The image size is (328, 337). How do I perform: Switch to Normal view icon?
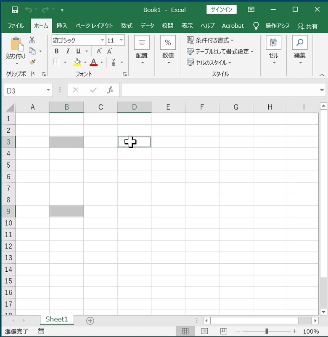pyautogui.click(x=185, y=331)
